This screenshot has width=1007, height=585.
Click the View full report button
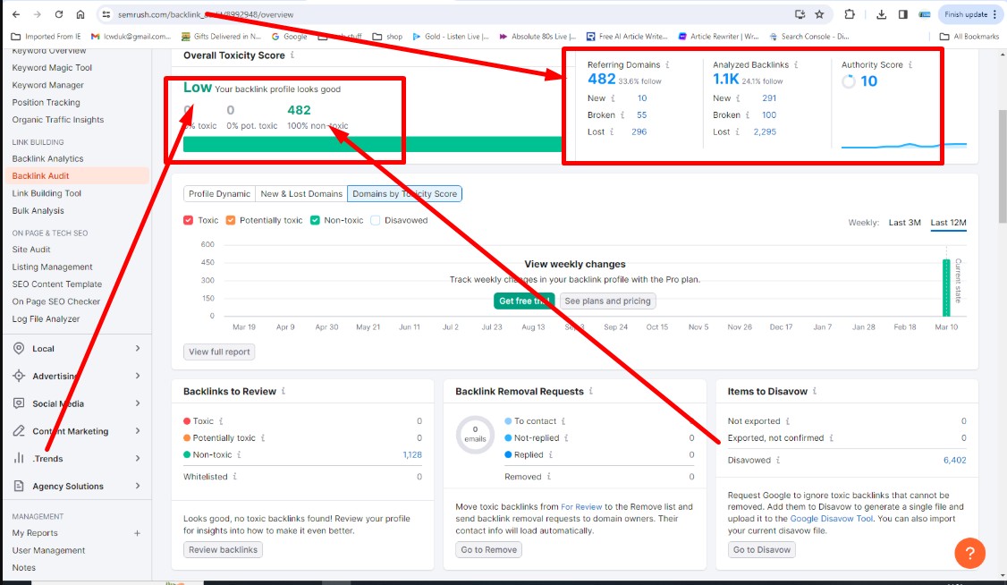[219, 352]
